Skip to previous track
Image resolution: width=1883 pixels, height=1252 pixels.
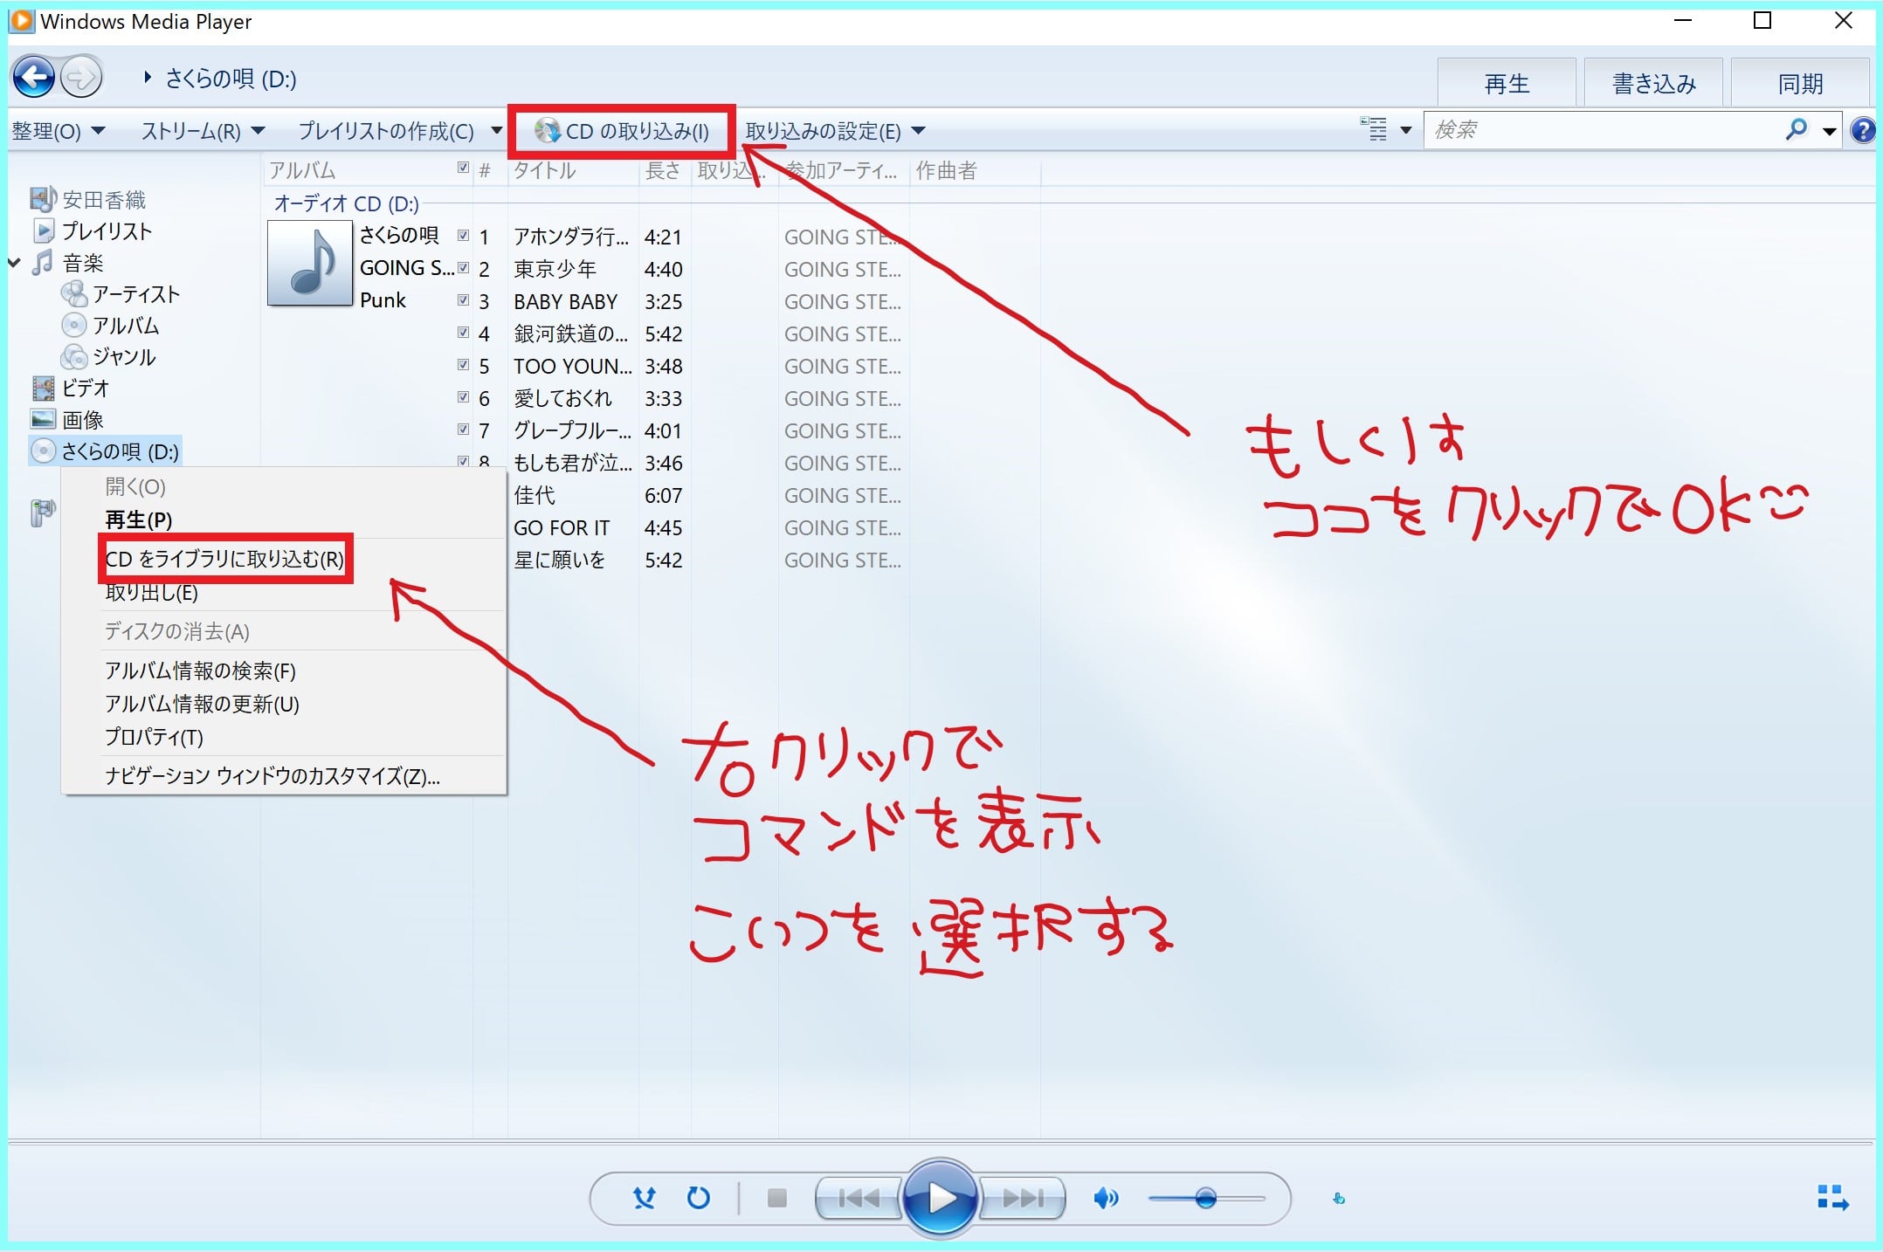tap(858, 1198)
